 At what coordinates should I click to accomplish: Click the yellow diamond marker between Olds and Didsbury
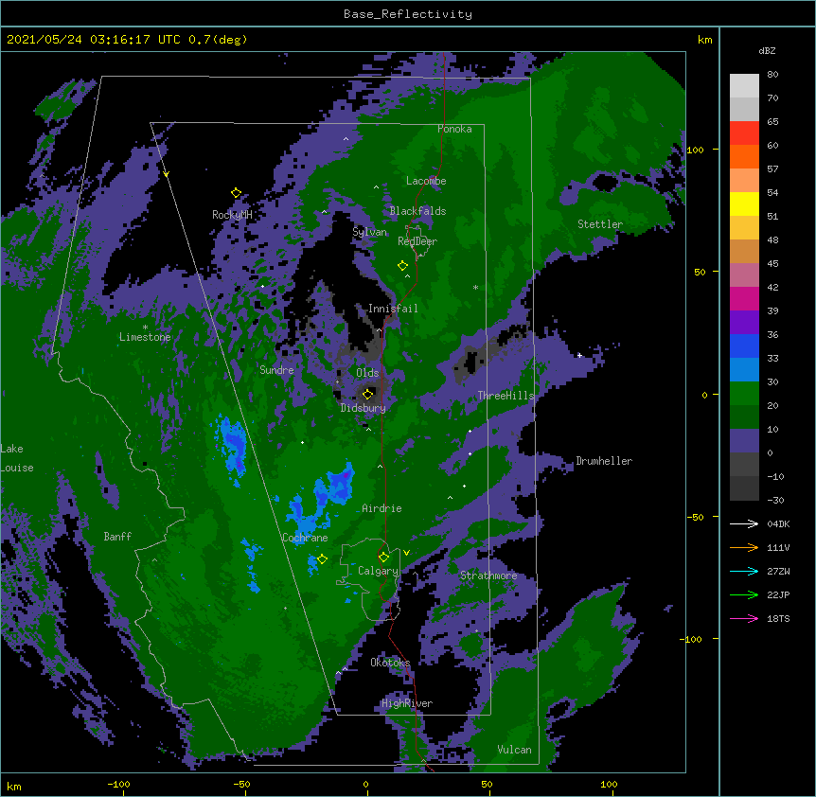coord(368,394)
